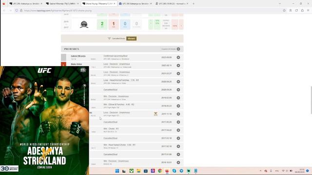Open the list all tabs dropdown

pyautogui.click(x=280, y=3)
